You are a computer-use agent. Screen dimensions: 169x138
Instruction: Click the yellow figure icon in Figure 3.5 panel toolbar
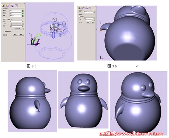pyautogui.click(x=6, y=6)
